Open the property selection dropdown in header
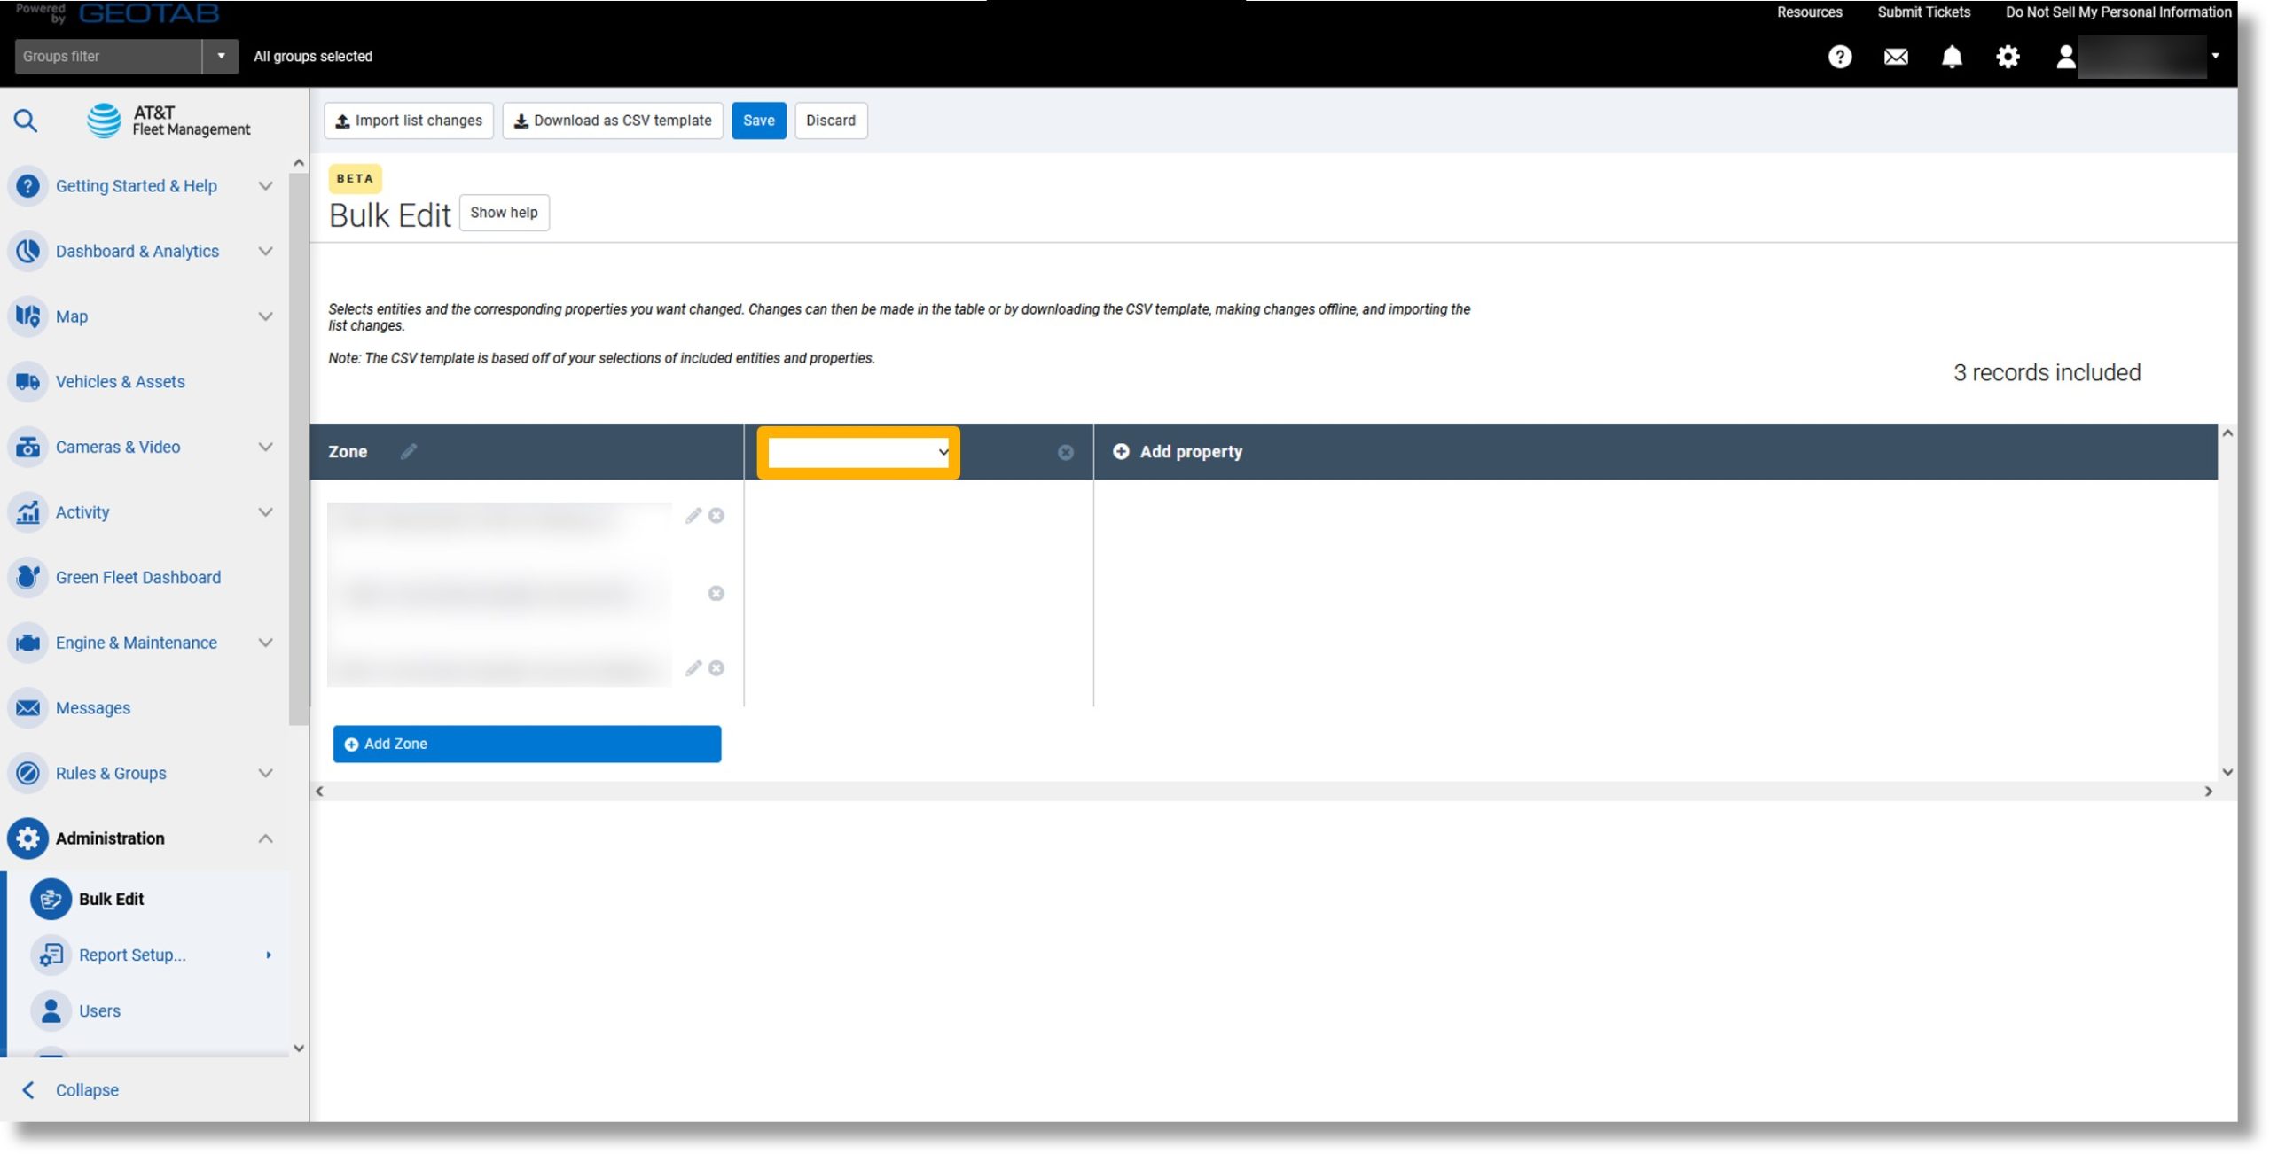Screen dimensions: 2270x1154 click(858, 453)
